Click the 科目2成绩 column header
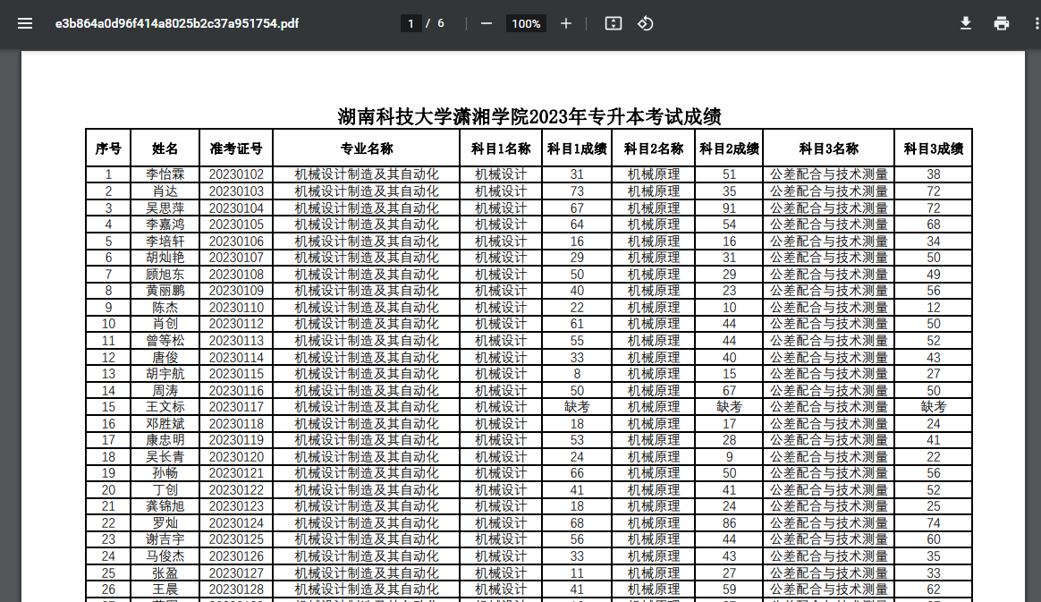Viewport: 1041px width, 602px height. click(x=729, y=148)
